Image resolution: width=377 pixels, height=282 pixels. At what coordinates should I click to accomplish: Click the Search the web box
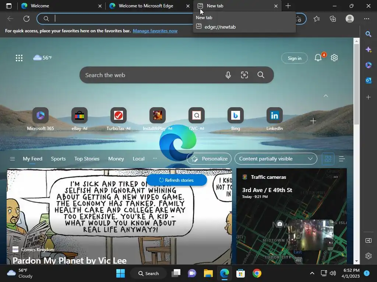click(154, 75)
